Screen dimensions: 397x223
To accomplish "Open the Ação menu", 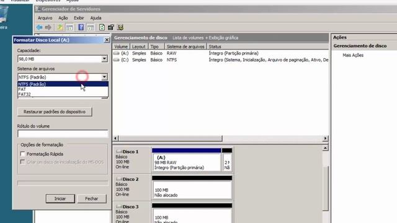I will (63, 18).
